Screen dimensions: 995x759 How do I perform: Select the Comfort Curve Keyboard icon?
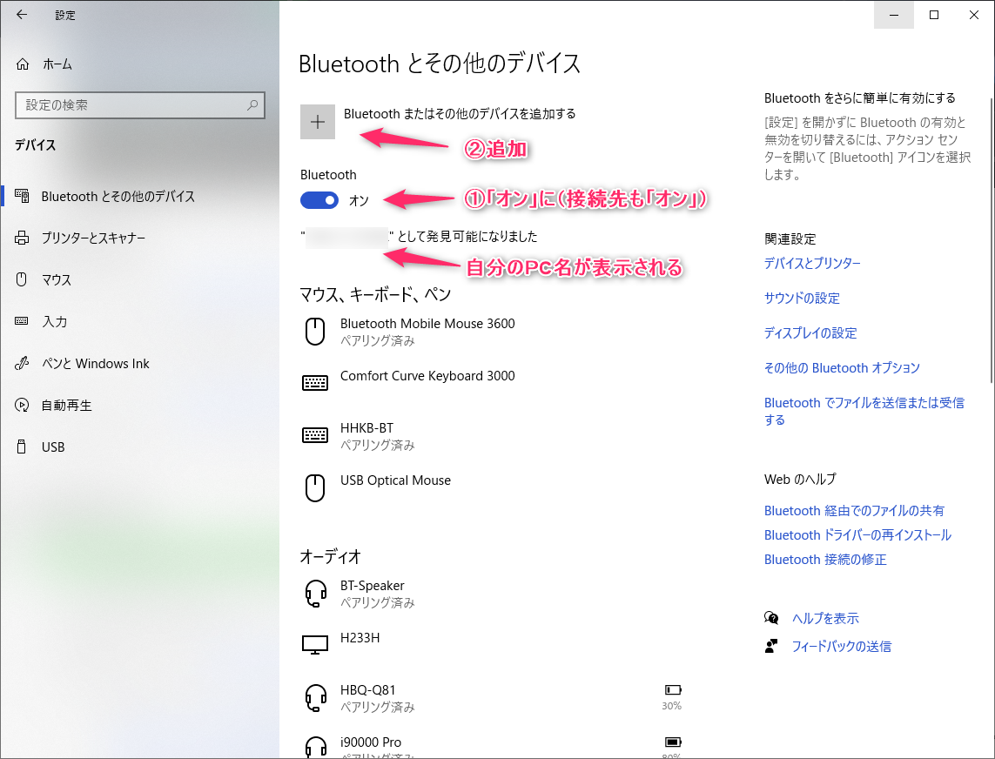[315, 383]
